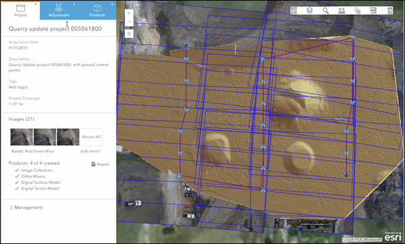Zoom in with the plus button
Screen dimensions: 405x244
(129, 13)
